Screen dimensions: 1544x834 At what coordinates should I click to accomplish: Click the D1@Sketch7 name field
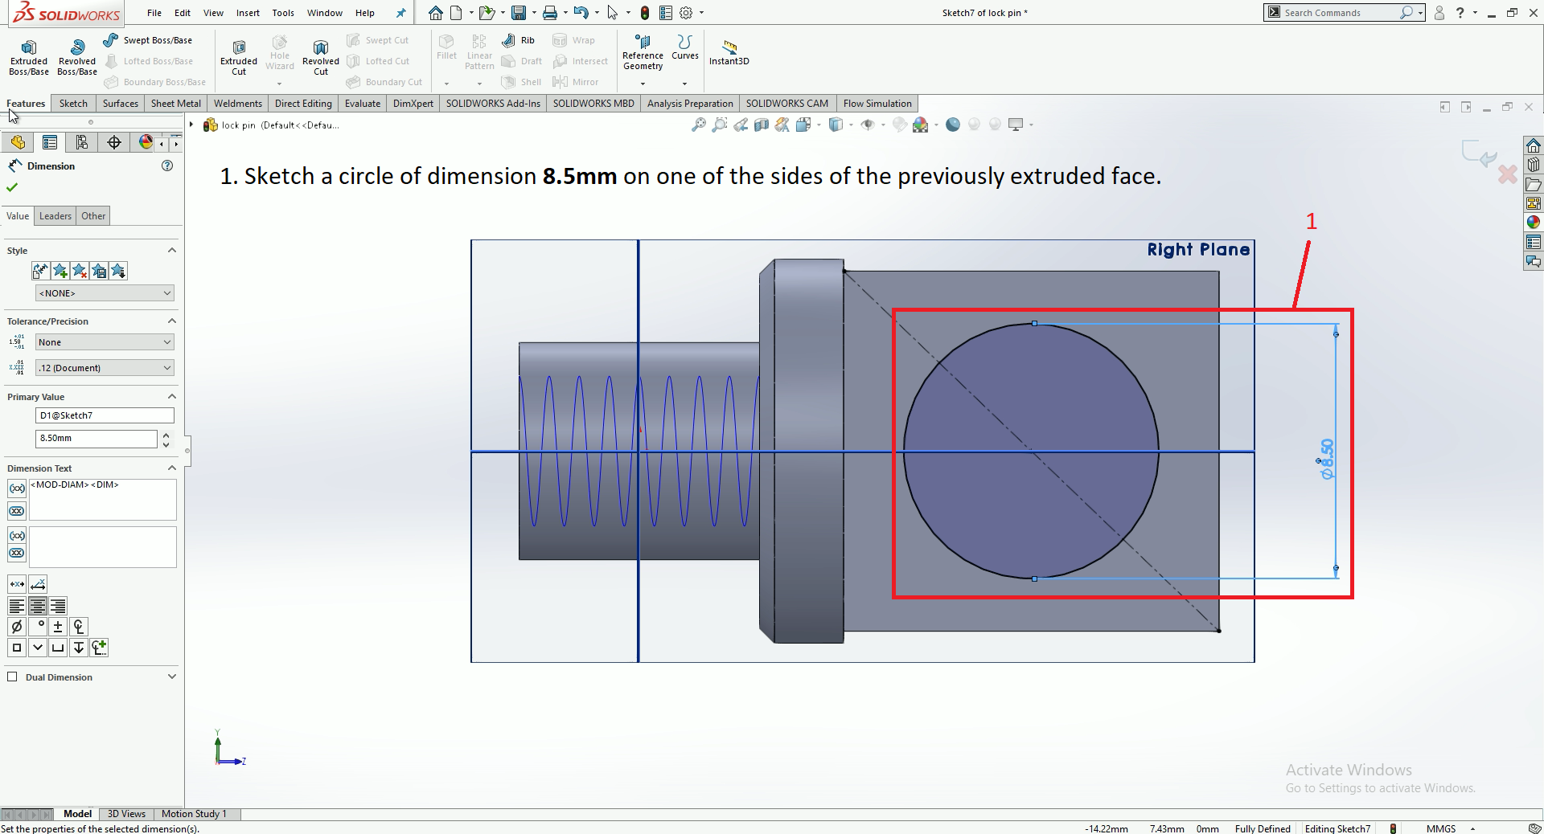[x=105, y=415]
